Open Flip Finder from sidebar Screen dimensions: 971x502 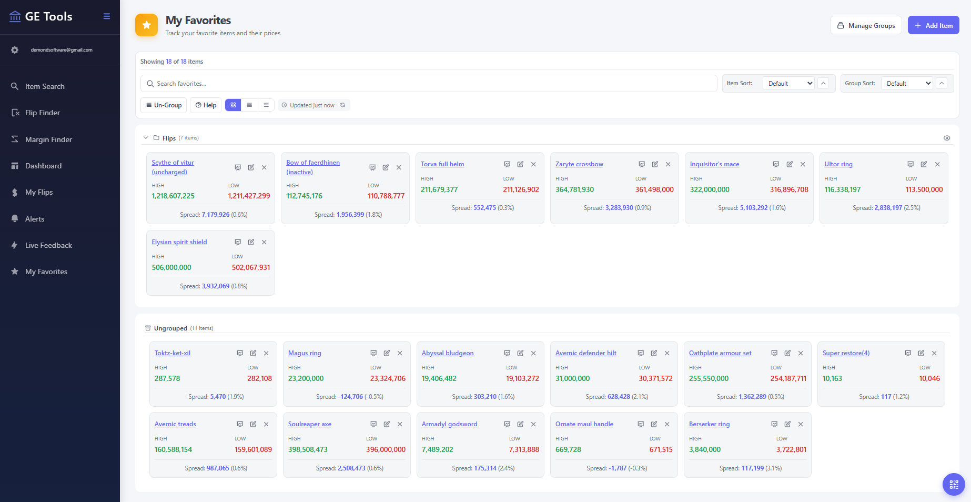click(x=43, y=113)
